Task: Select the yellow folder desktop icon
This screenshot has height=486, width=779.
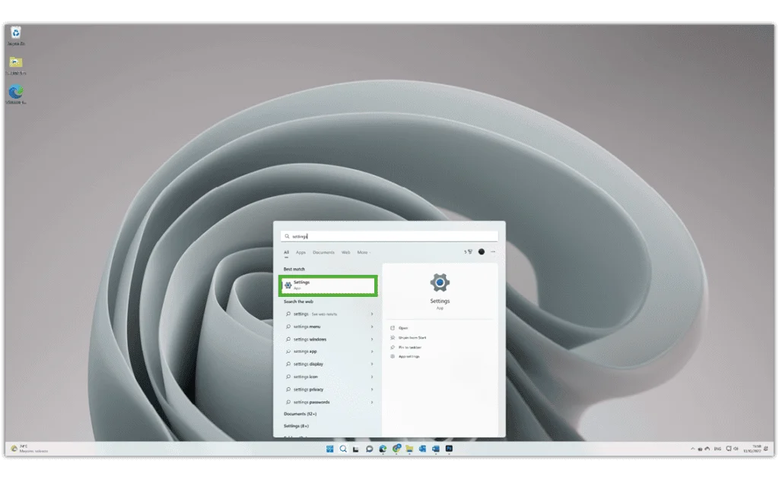Action: 16,65
